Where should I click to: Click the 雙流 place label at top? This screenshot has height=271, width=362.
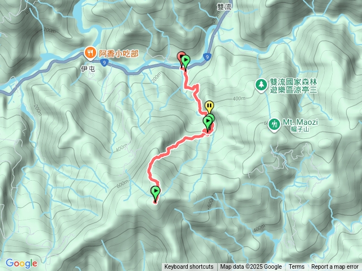click(224, 7)
